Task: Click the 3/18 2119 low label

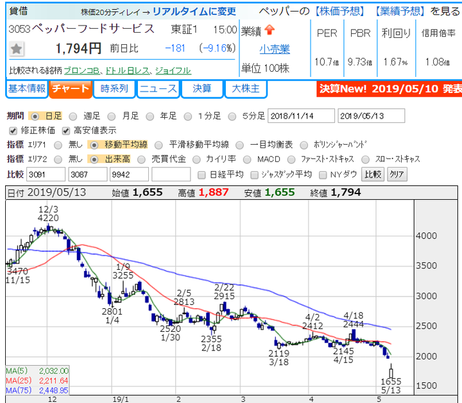Action: (x=278, y=358)
